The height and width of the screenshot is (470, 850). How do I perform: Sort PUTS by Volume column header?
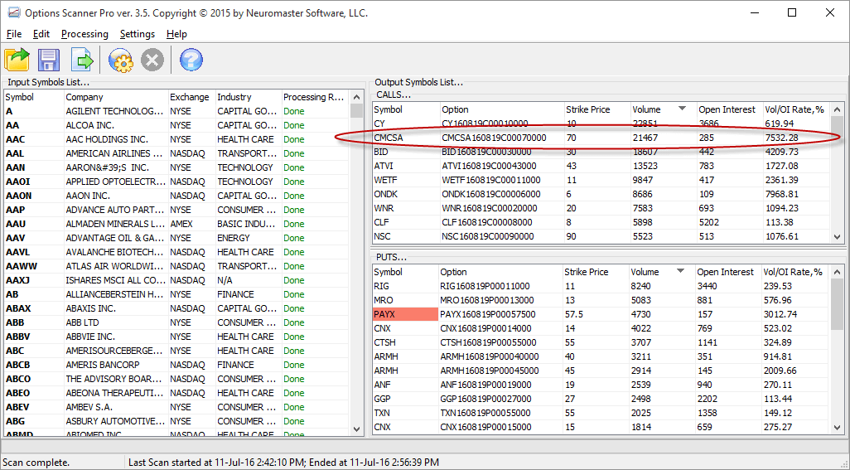click(x=661, y=272)
